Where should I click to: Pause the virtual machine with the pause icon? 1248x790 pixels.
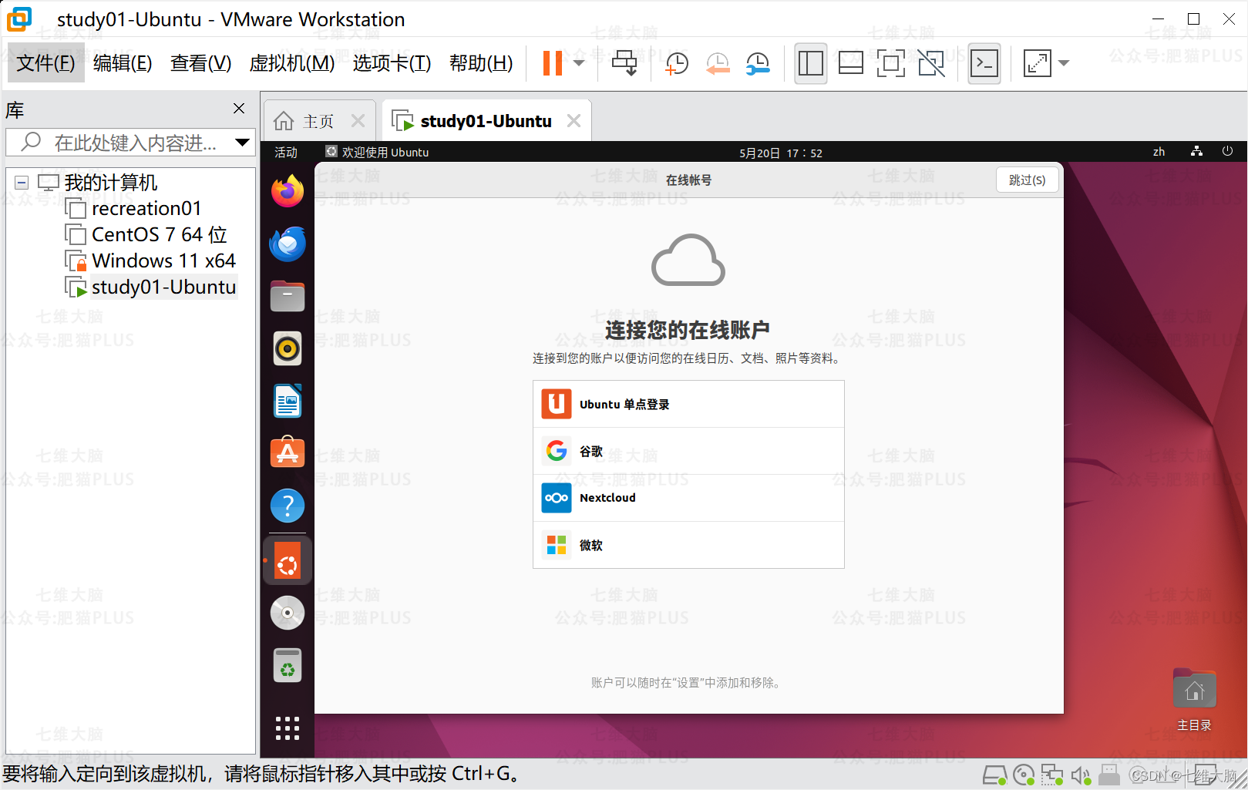pyautogui.click(x=553, y=63)
